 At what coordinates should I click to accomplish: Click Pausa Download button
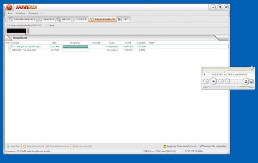34,146
